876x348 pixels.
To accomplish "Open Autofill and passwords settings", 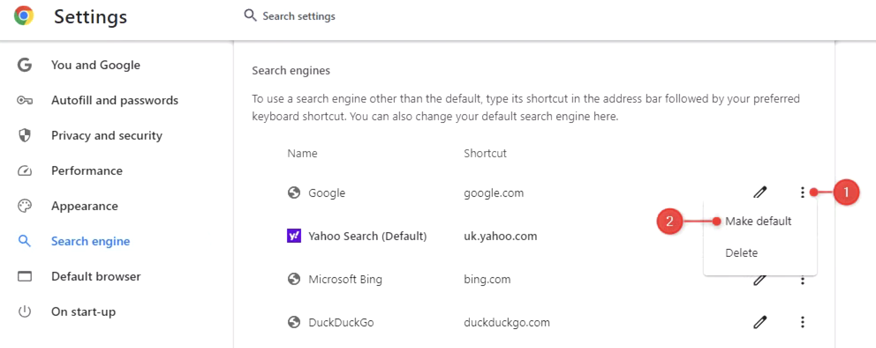I will [x=115, y=100].
